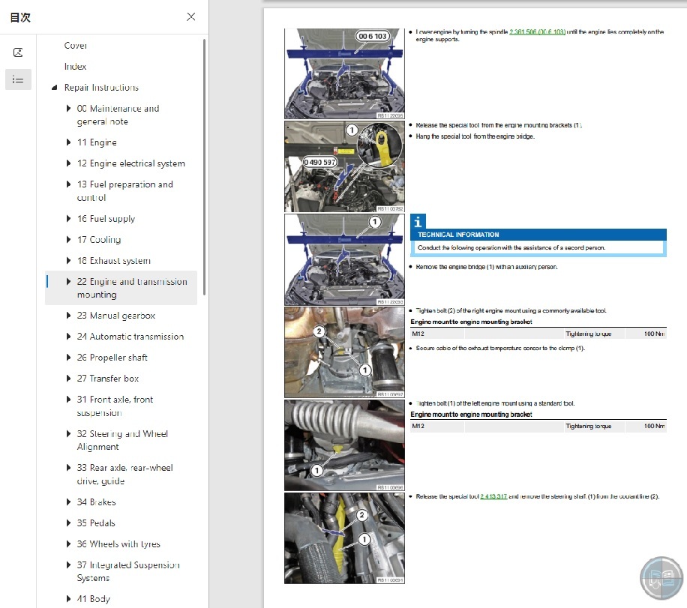Screen dimensions: 687x608
Task: Close the 目次 contents panel
Action: [191, 16]
